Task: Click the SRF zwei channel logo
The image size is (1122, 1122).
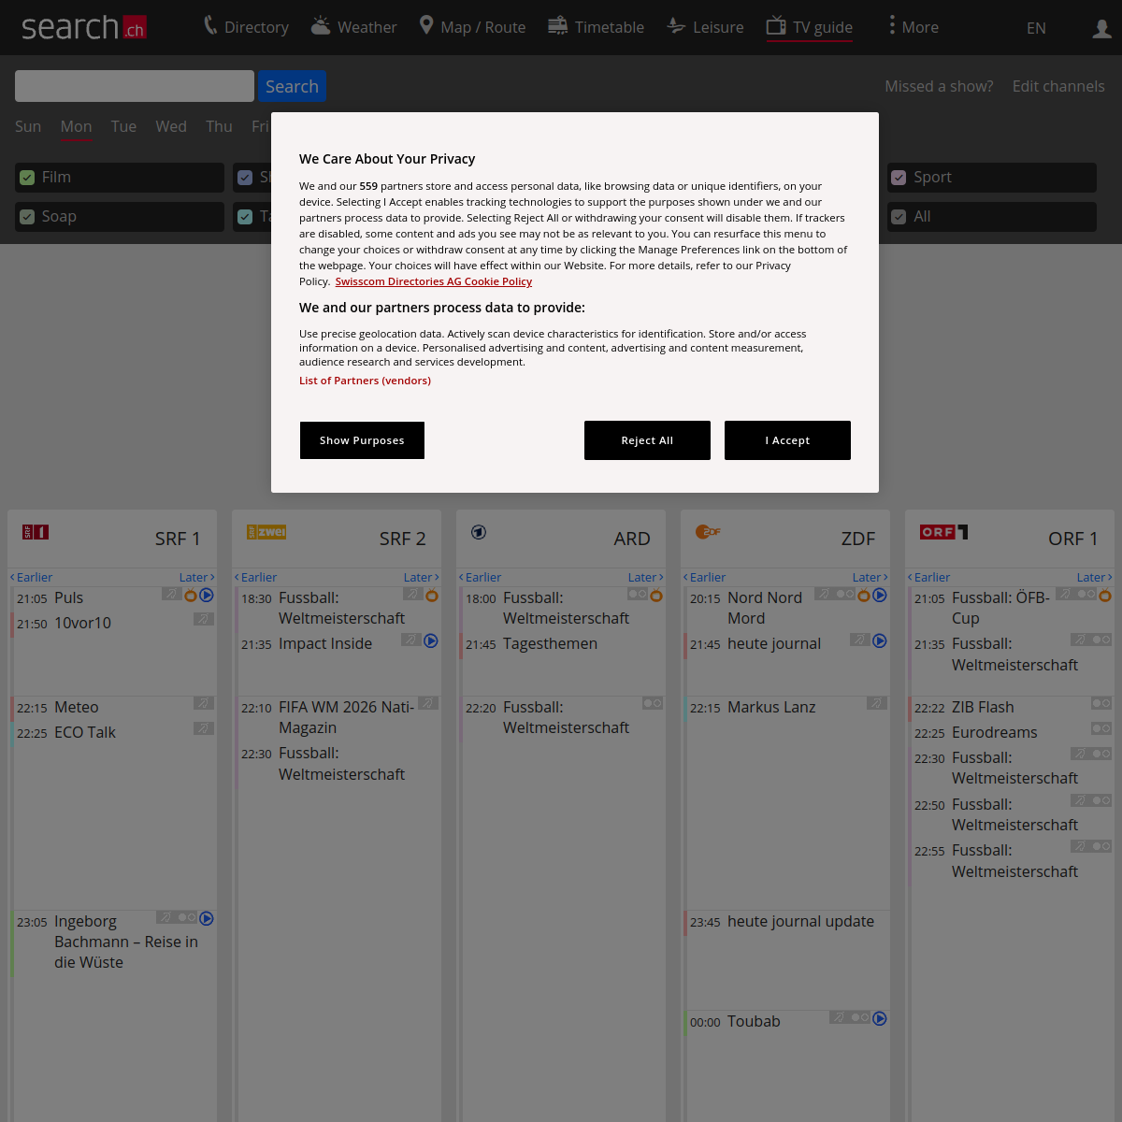Action: point(266,532)
